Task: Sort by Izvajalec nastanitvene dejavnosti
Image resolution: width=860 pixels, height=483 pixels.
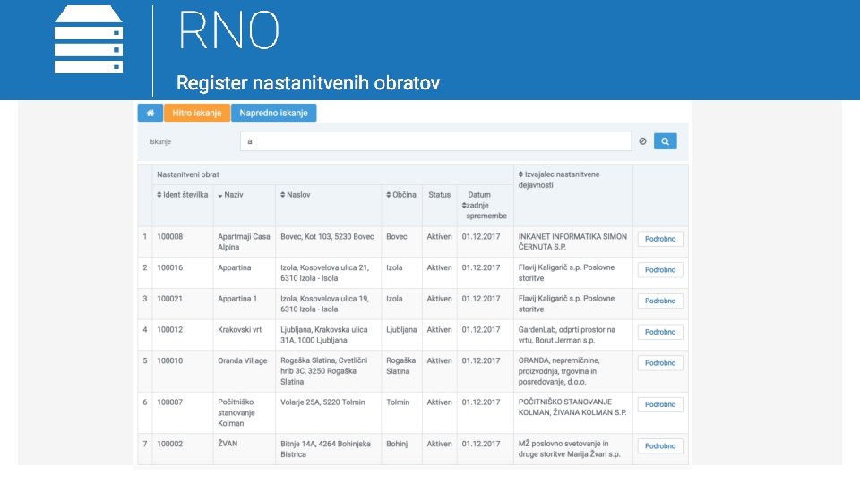Action: pyautogui.click(x=559, y=180)
